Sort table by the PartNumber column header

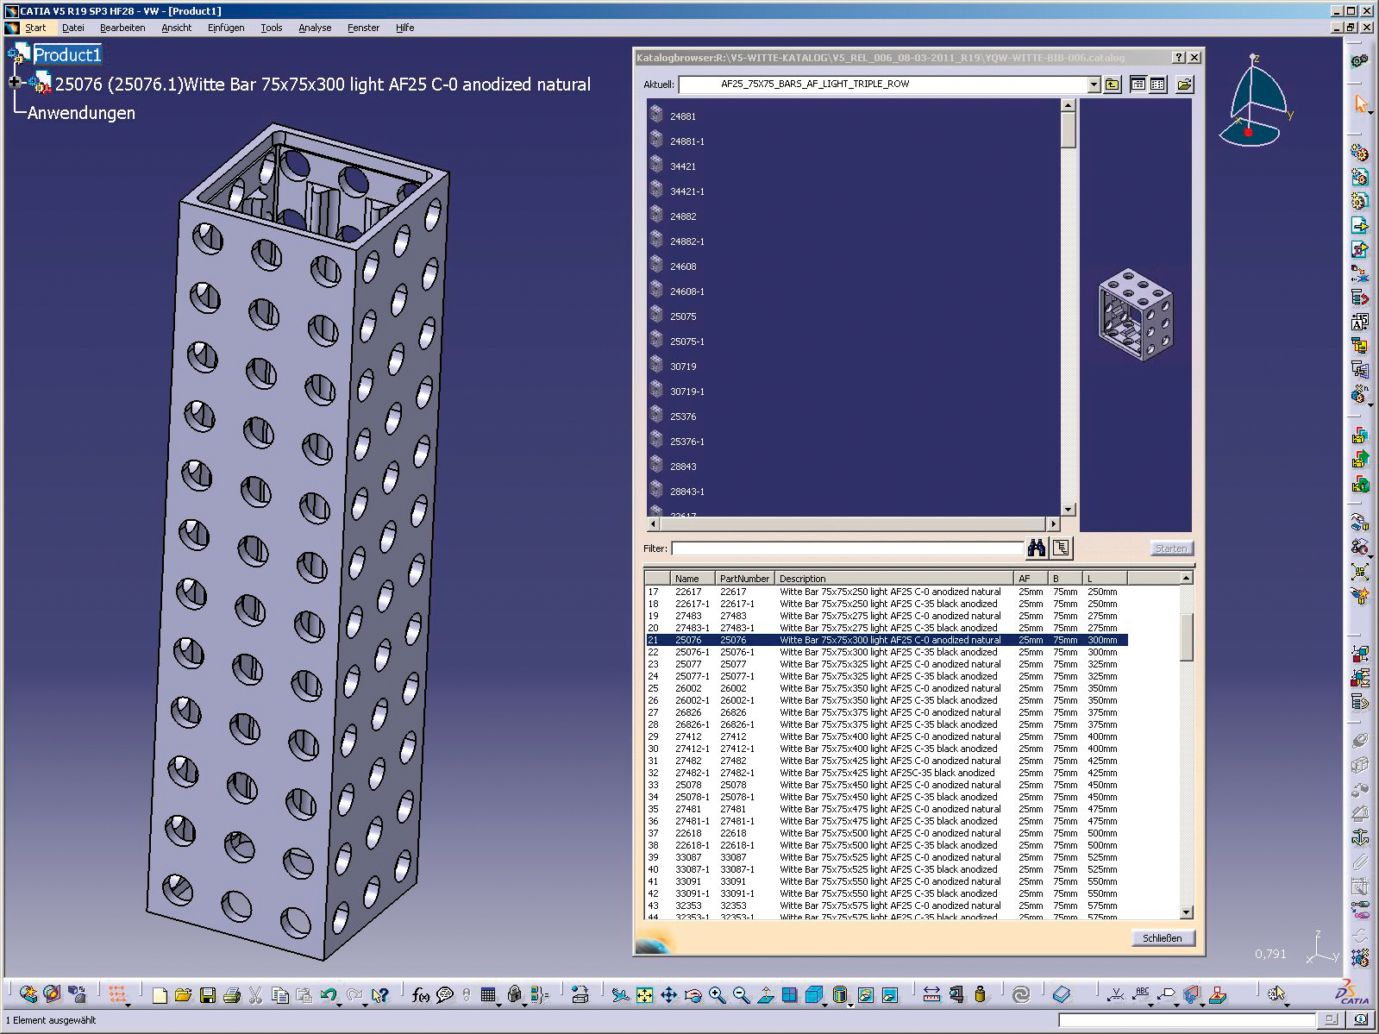tap(744, 579)
